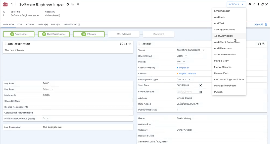The height and width of the screenshot is (144, 270).
Task: Choose Email Contact from Actions menu
Action: pos(229,11)
